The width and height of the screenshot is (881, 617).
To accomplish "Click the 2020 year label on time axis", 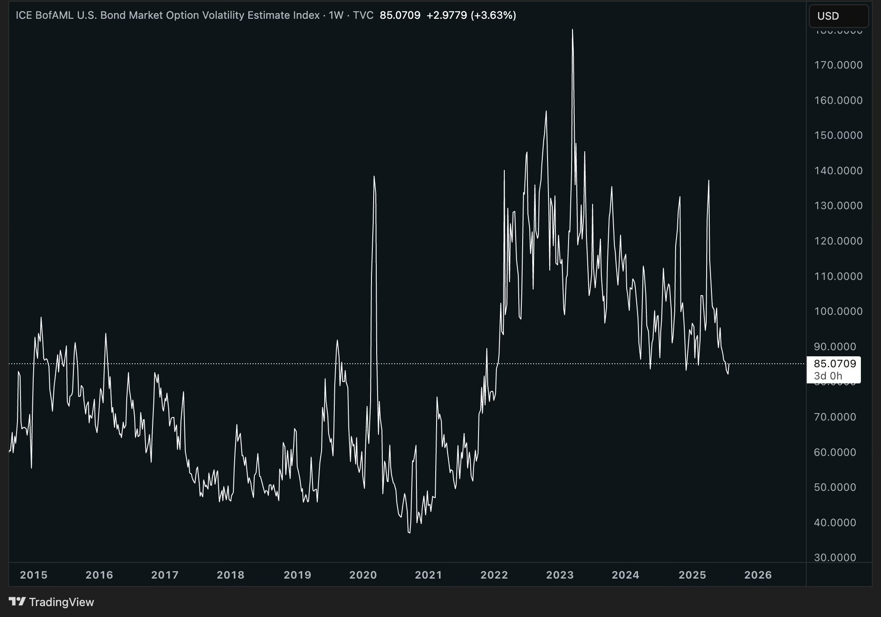I will tap(363, 575).
